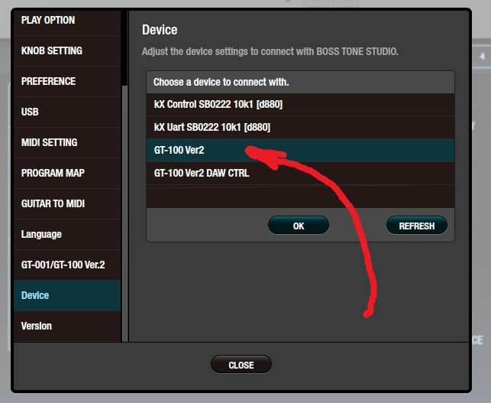The image size is (491, 403).
Task: Open the KNOB SETTING page
Action: point(67,50)
